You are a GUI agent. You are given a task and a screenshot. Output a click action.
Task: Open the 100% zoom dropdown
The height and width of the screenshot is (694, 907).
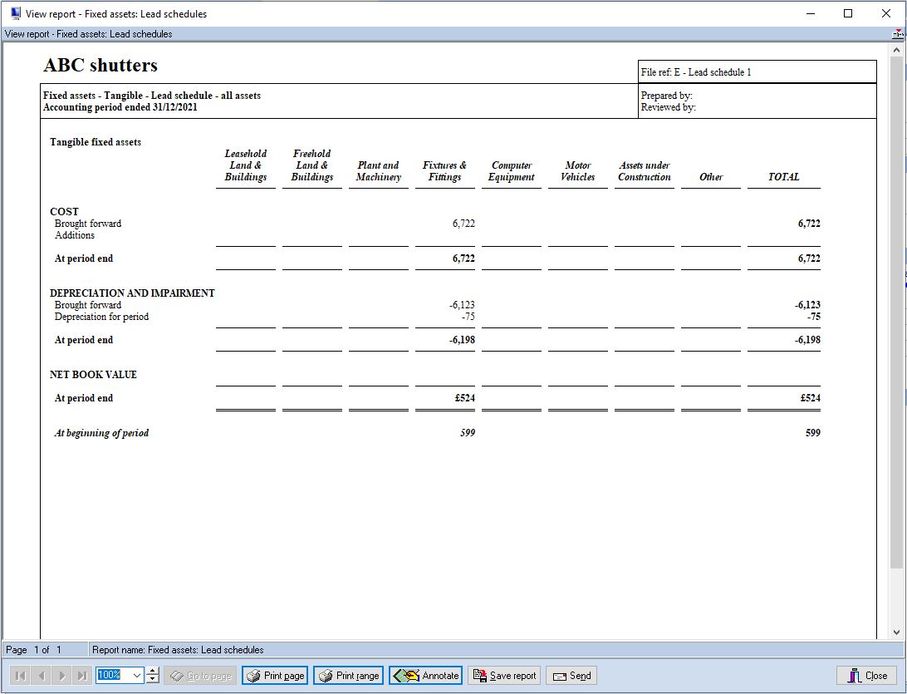[x=136, y=676]
